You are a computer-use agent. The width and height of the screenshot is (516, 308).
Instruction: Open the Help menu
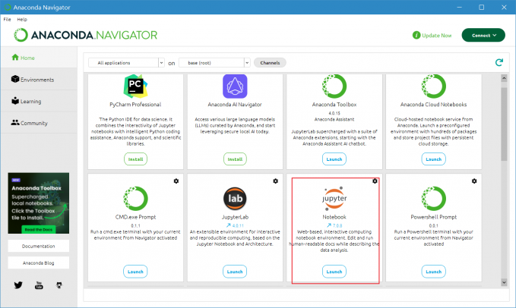(22, 20)
